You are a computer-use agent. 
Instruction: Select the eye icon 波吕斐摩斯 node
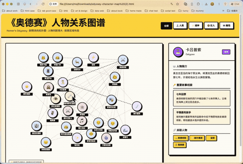(55, 99)
